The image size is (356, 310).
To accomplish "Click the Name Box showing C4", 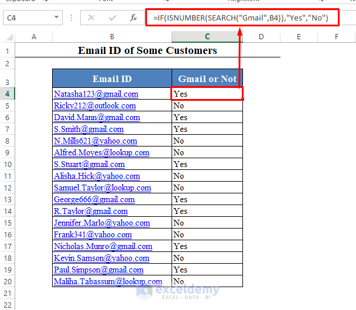I will (x=33, y=18).
